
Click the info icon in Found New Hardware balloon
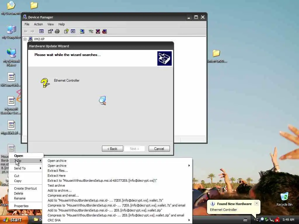coord(213,204)
